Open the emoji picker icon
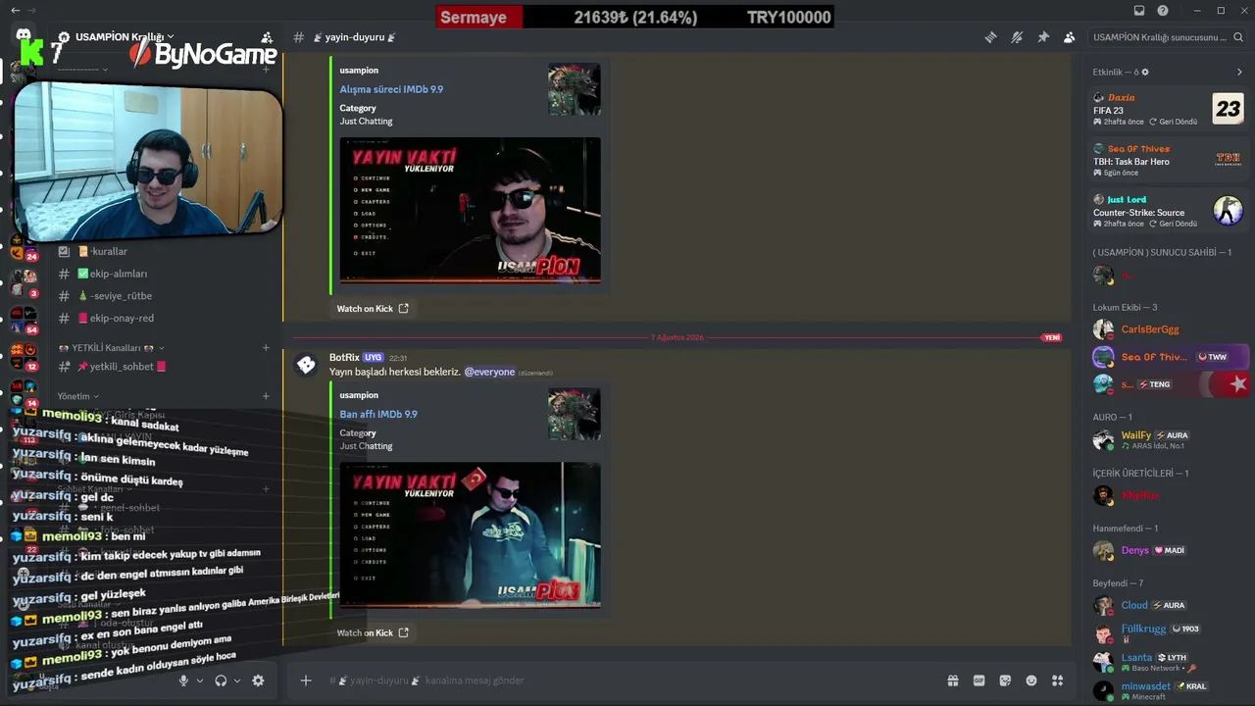The image size is (1255, 706). pos(1031,681)
